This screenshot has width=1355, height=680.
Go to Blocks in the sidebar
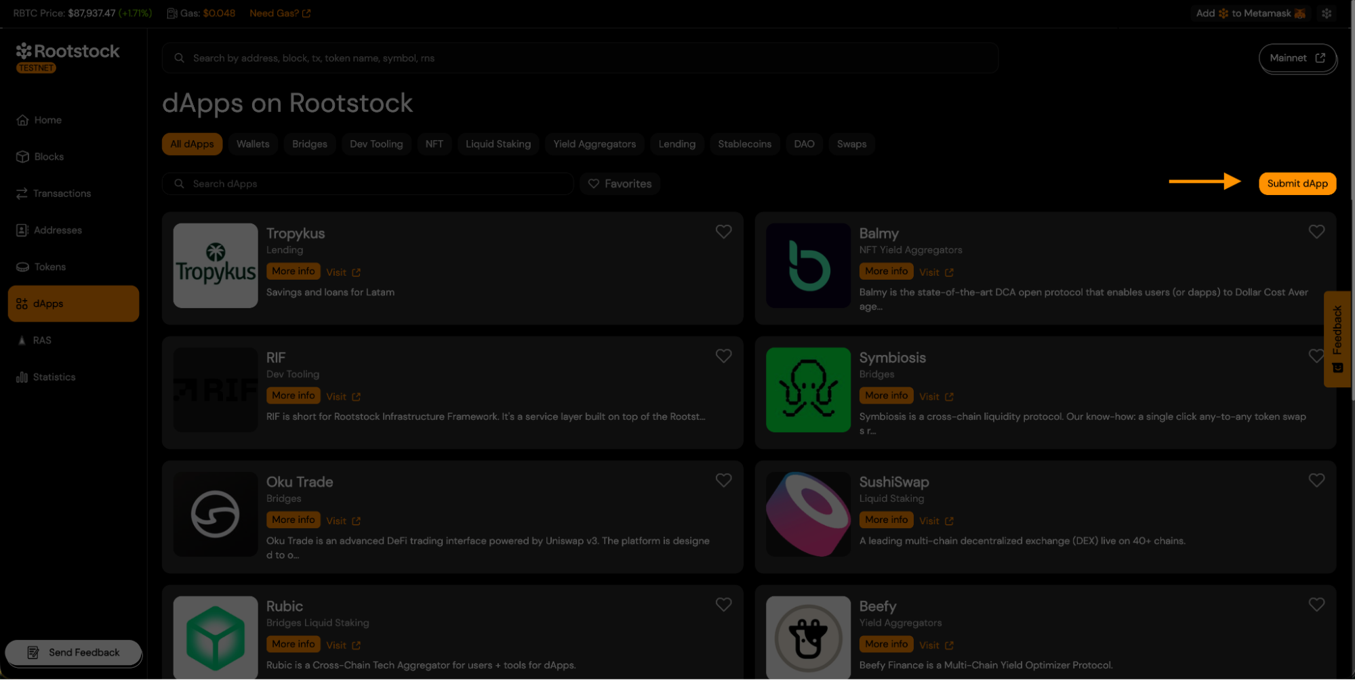pos(48,156)
